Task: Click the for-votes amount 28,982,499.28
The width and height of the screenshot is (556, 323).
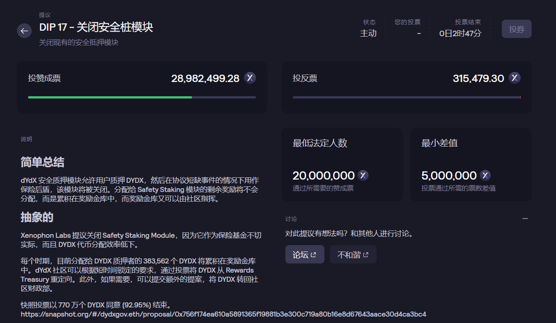Action: (205, 78)
